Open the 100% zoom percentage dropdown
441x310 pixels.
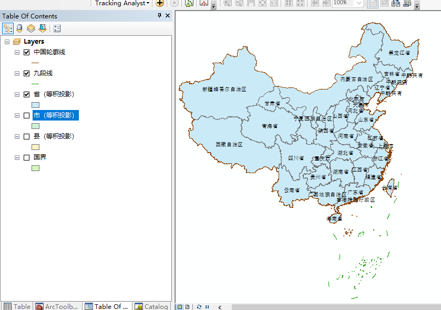pyautogui.click(x=359, y=3)
